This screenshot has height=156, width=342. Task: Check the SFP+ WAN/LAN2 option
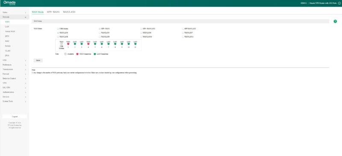point(142,29)
